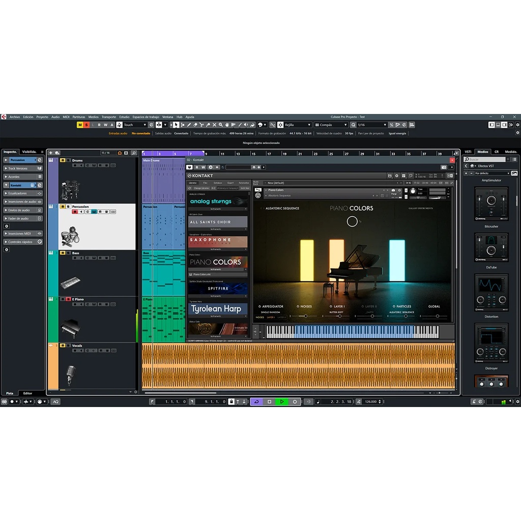Image resolution: width=521 pixels, height=521 pixels.
Task: Click the Add Track plus button
Action: [50, 153]
